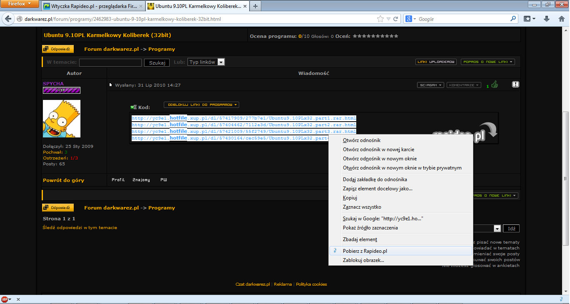Report the post with the exclamation icon

(515, 85)
